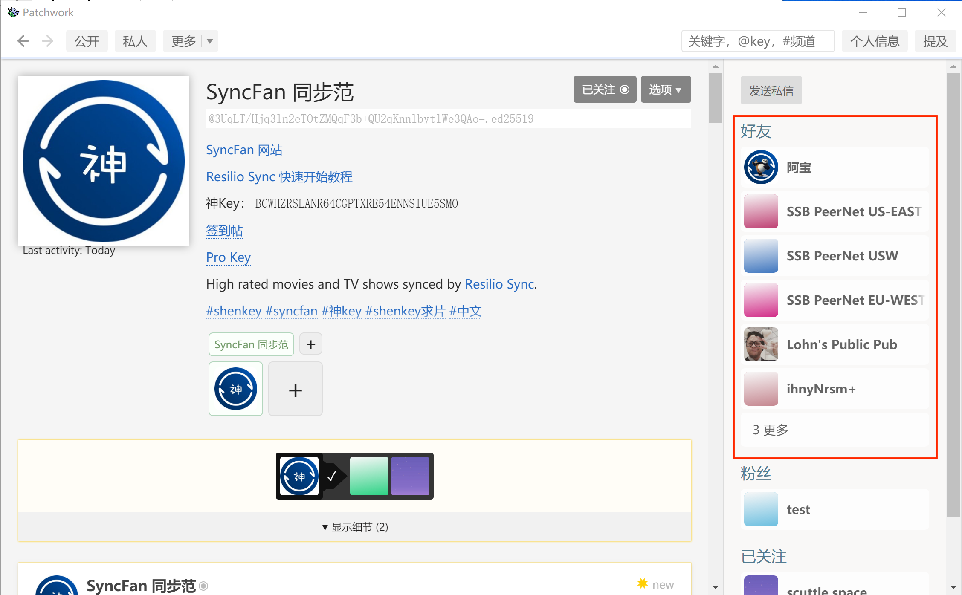Open the #syncfan channel
This screenshot has width=962, height=595.
(x=292, y=311)
